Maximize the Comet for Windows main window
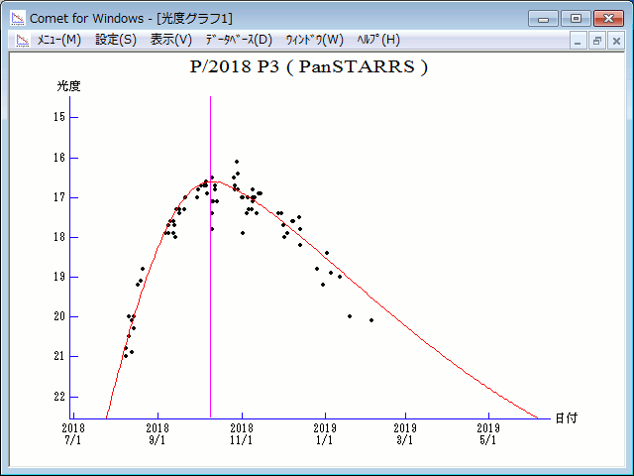Screen dimensions: 634x476 (574, 18)
